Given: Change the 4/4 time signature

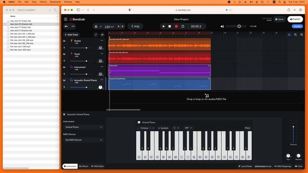Looking at the screenshot, I should click(120, 26).
